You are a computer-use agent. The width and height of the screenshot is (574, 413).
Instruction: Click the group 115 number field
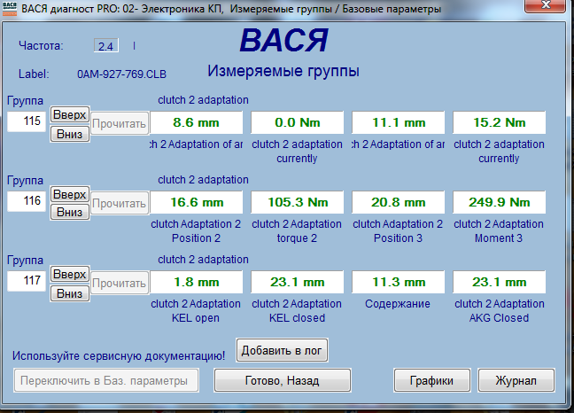tap(27, 121)
